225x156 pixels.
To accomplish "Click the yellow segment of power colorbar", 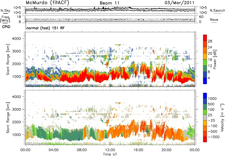I will 205,56.
